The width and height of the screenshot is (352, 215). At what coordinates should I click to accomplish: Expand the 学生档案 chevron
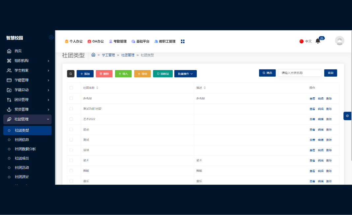48,71
